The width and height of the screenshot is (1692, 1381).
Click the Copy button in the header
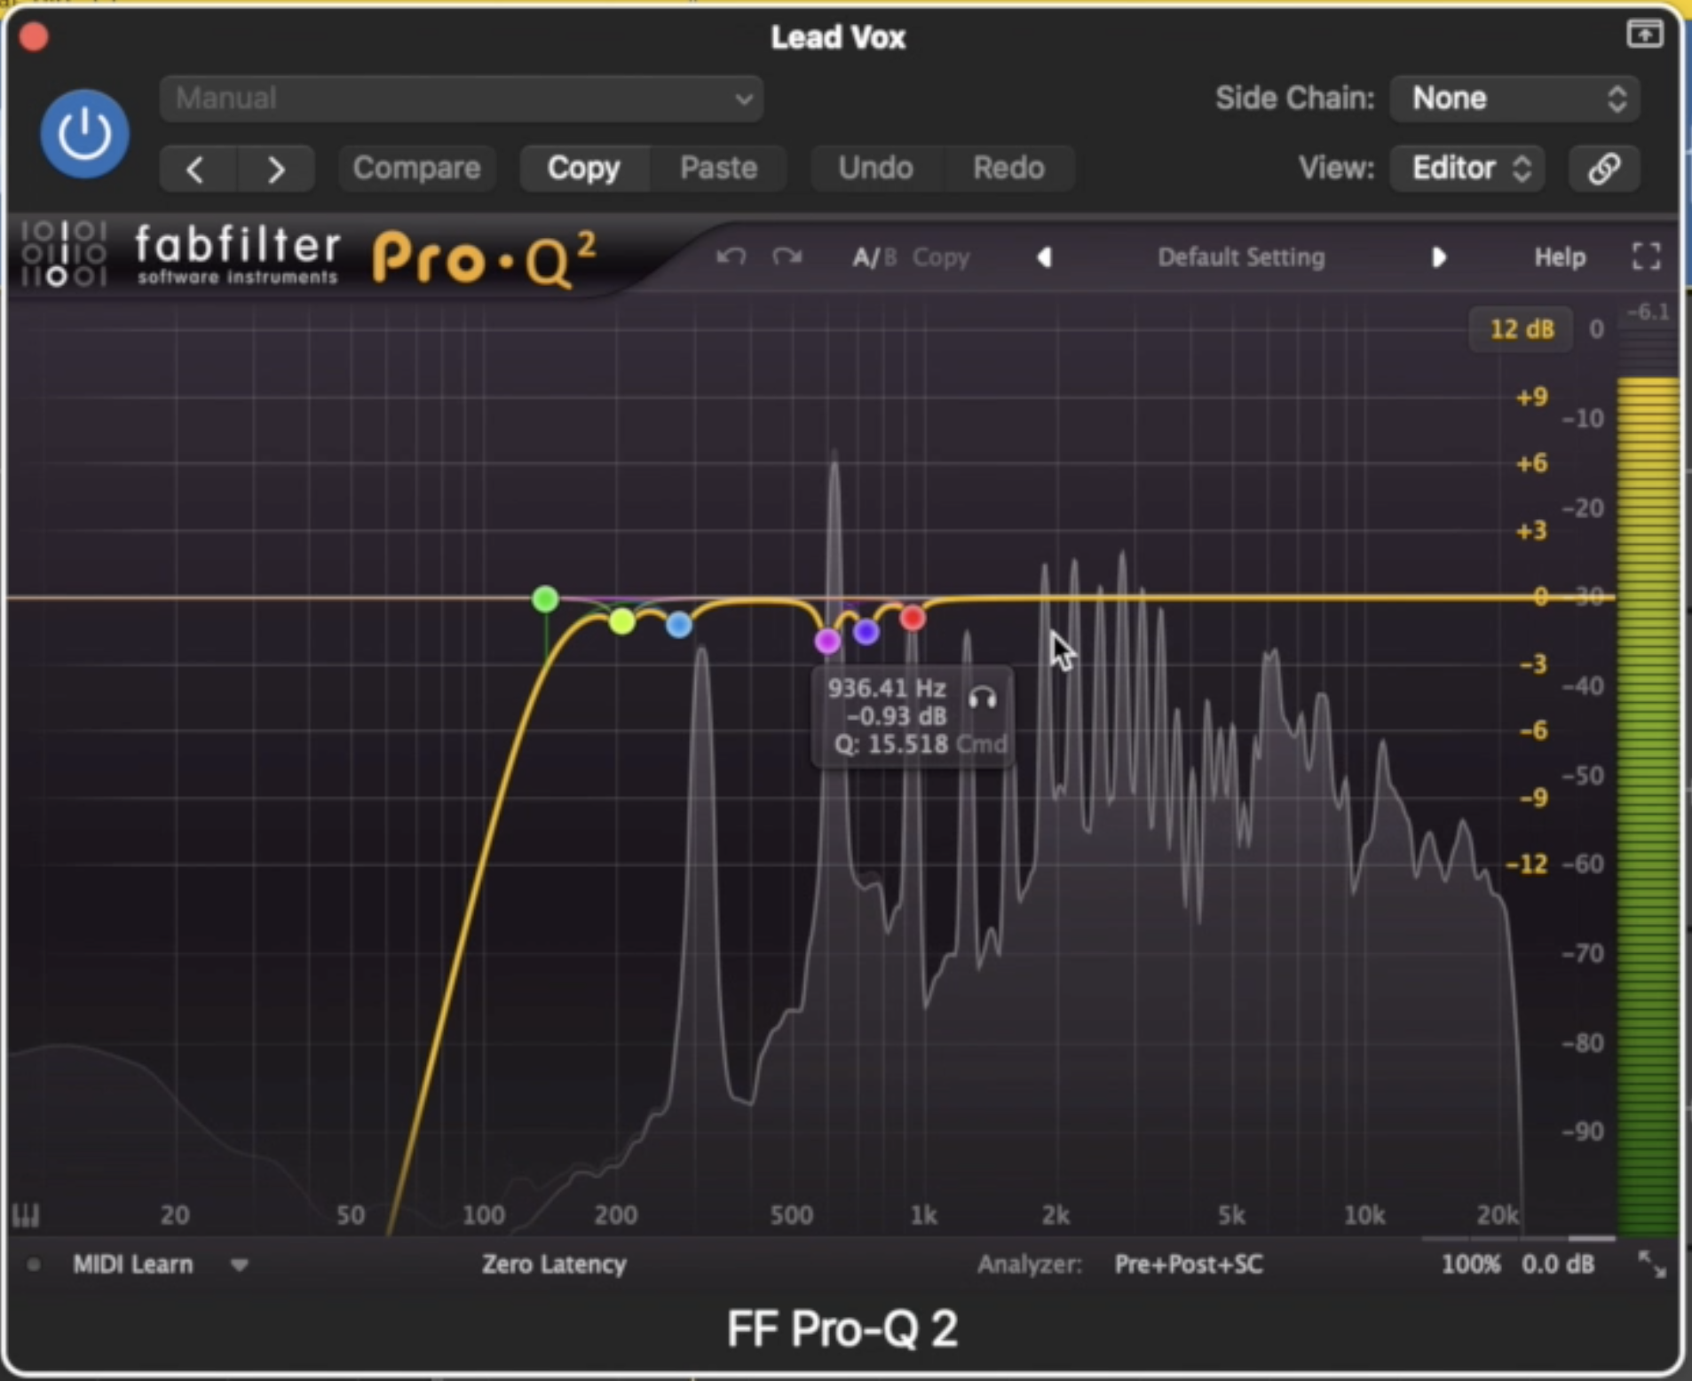coord(583,168)
